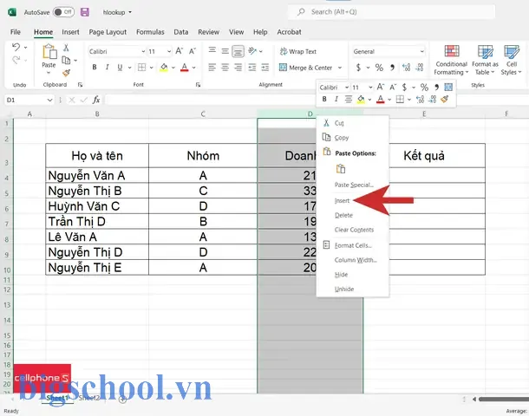Open the Name Box D1 dropdown
Screen dimensions: 529x416
click(49, 101)
